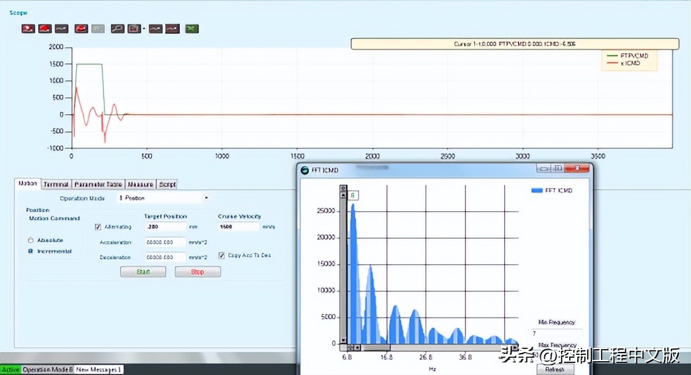
Task: Toggle the Alternating checkbox
Action: (x=98, y=227)
